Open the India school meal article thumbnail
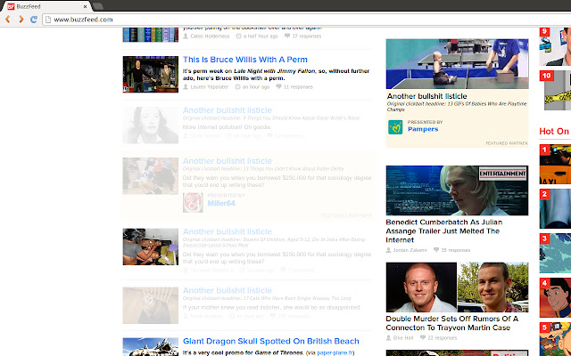This screenshot has width=571, height=356. click(151, 247)
